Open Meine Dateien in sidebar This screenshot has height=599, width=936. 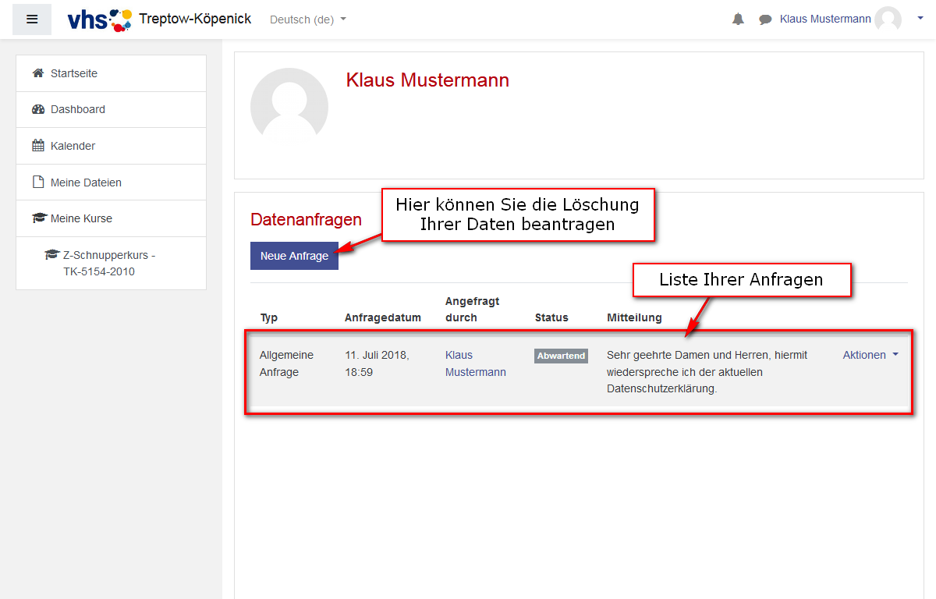click(111, 183)
